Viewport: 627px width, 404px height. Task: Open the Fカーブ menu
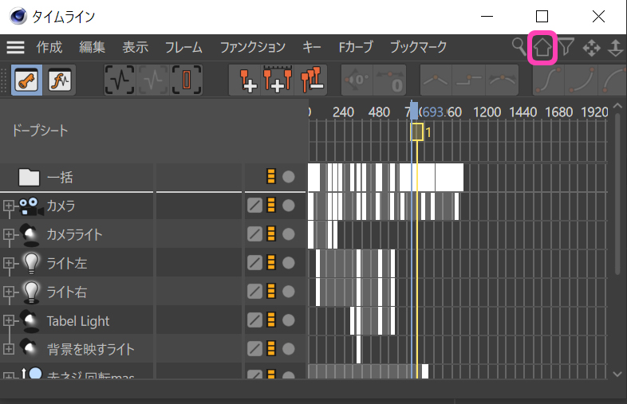[355, 48]
